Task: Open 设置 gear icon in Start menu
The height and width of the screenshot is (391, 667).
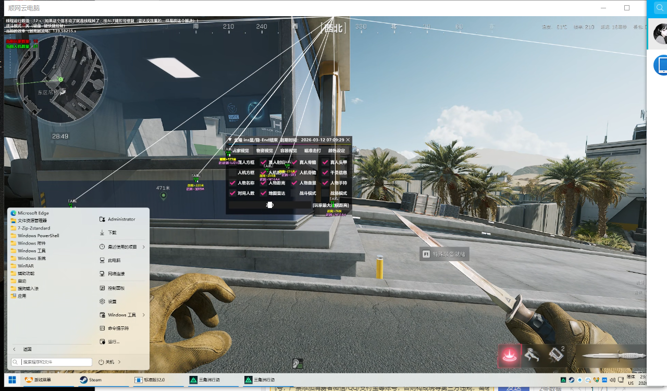Action: [x=103, y=301]
